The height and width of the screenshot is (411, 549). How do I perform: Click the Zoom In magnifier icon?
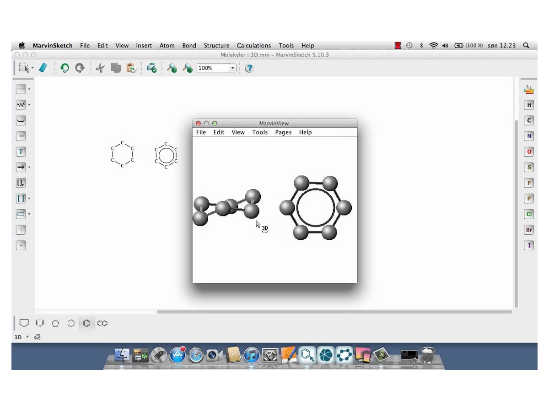click(x=172, y=68)
